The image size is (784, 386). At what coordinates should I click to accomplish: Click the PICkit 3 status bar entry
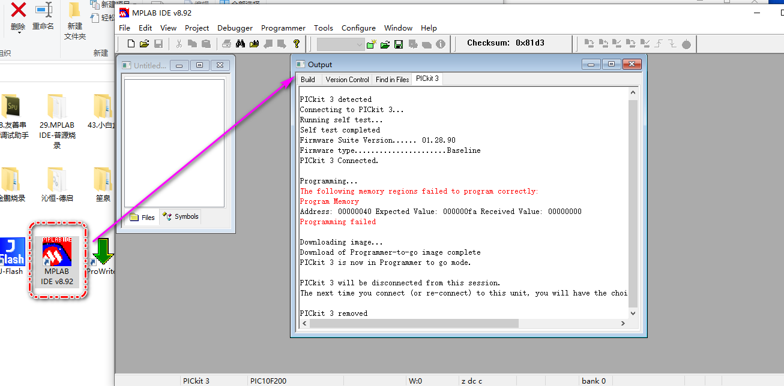196,381
